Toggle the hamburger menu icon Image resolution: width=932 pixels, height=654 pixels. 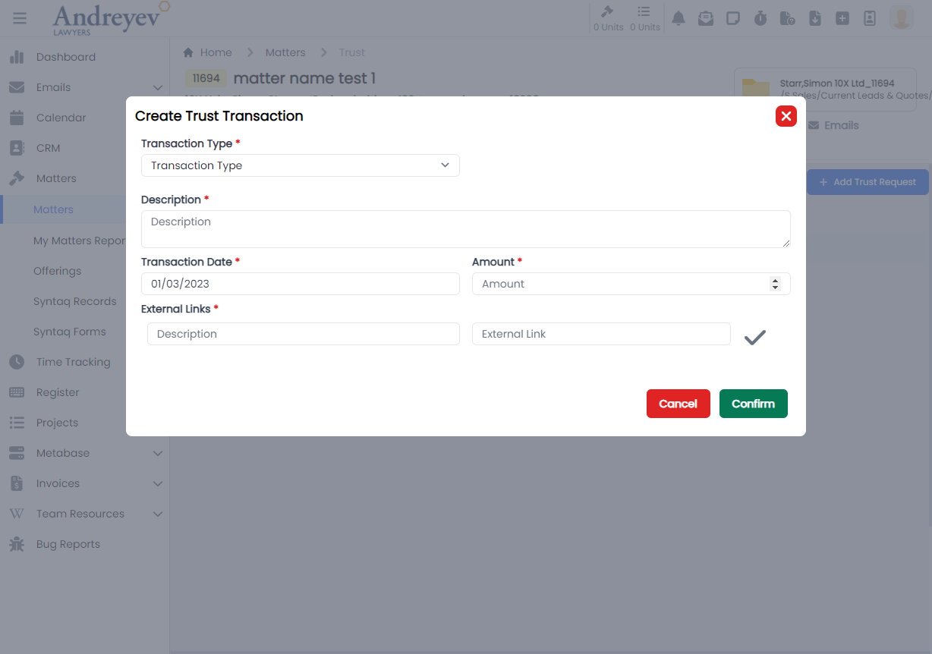[20, 18]
